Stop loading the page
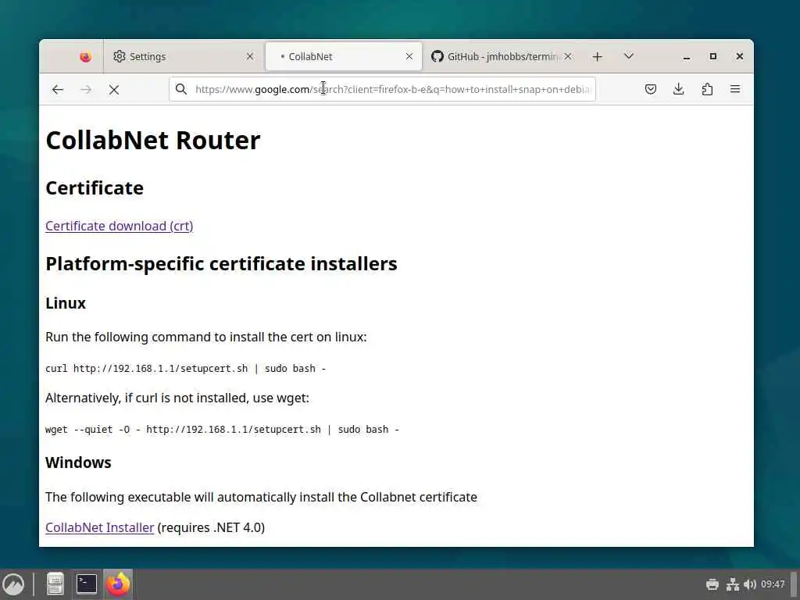This screenshot has width=800, height=600. (x=114, y=90)
